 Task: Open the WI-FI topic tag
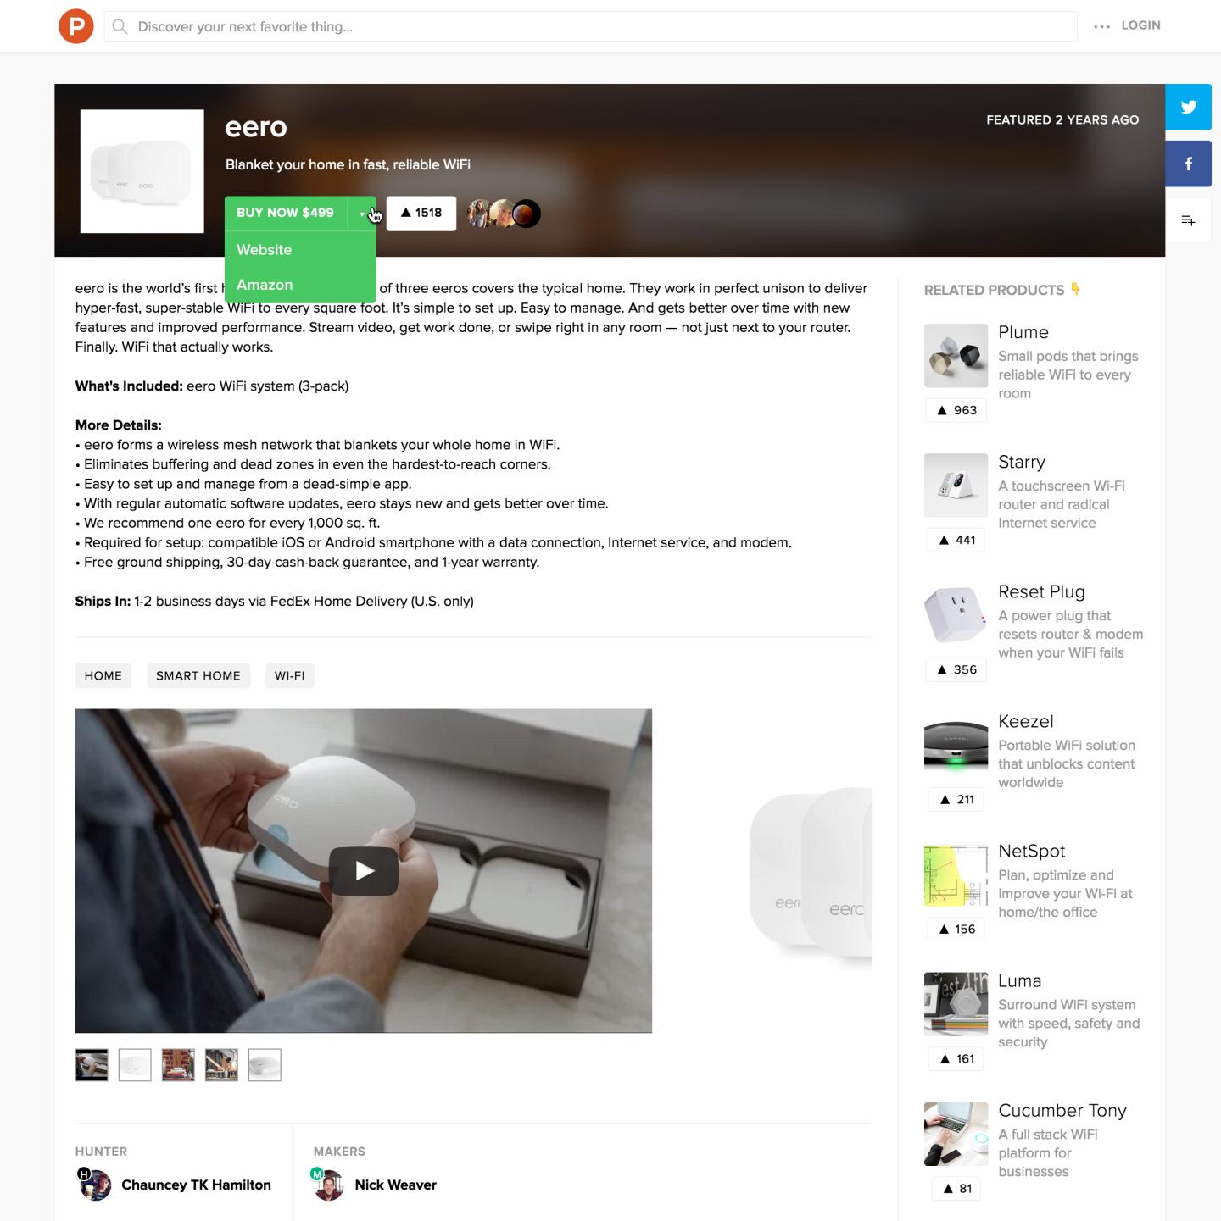point(289,675)
